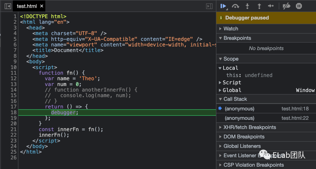The height and width of the screenshot is (169, 316).
Task: Click line number 18 in gutter
Action: pyautogui.click(x=13, y=112)
